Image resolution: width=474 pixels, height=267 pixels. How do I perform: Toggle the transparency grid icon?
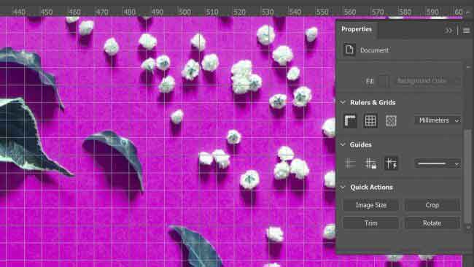pos(391,120)
